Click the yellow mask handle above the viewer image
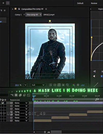Screen dimensions: 103x134 tap(50, 21)
